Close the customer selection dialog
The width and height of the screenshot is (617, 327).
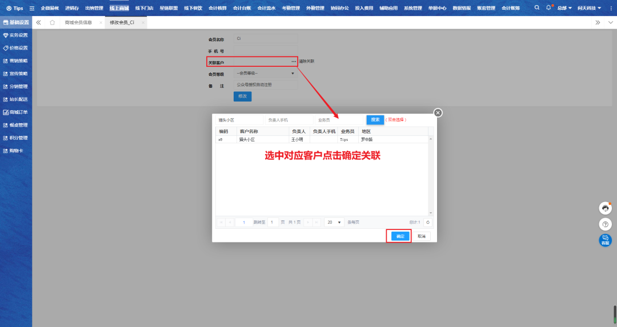pos(438,113)
